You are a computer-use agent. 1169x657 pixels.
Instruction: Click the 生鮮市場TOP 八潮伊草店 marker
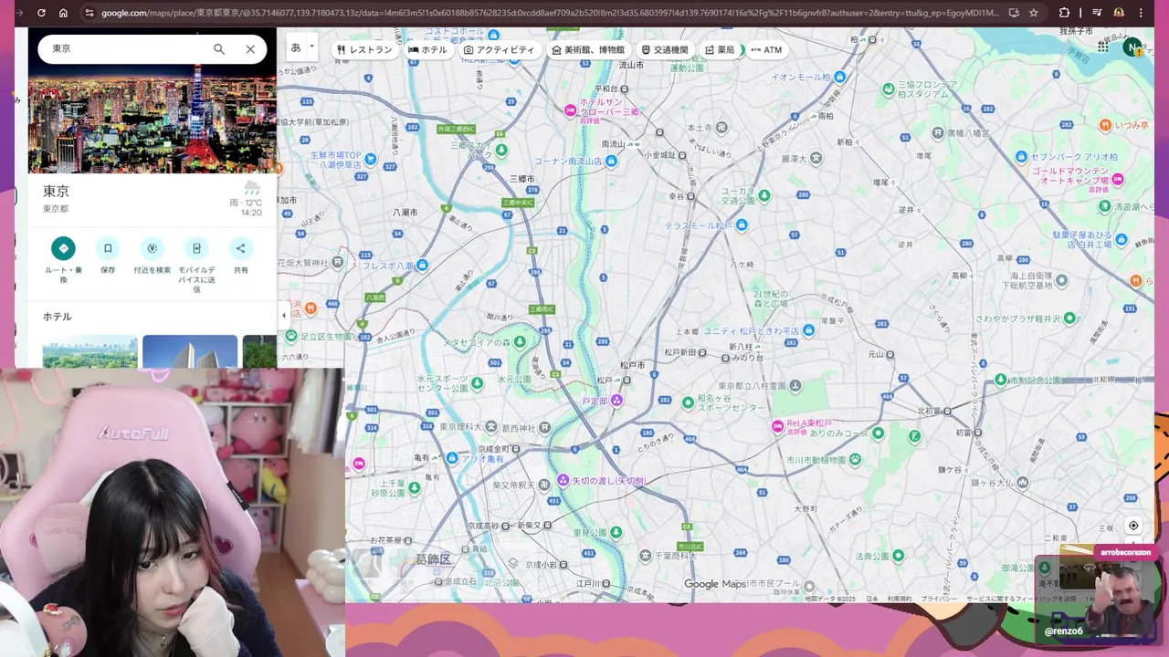tap(371, 159)
